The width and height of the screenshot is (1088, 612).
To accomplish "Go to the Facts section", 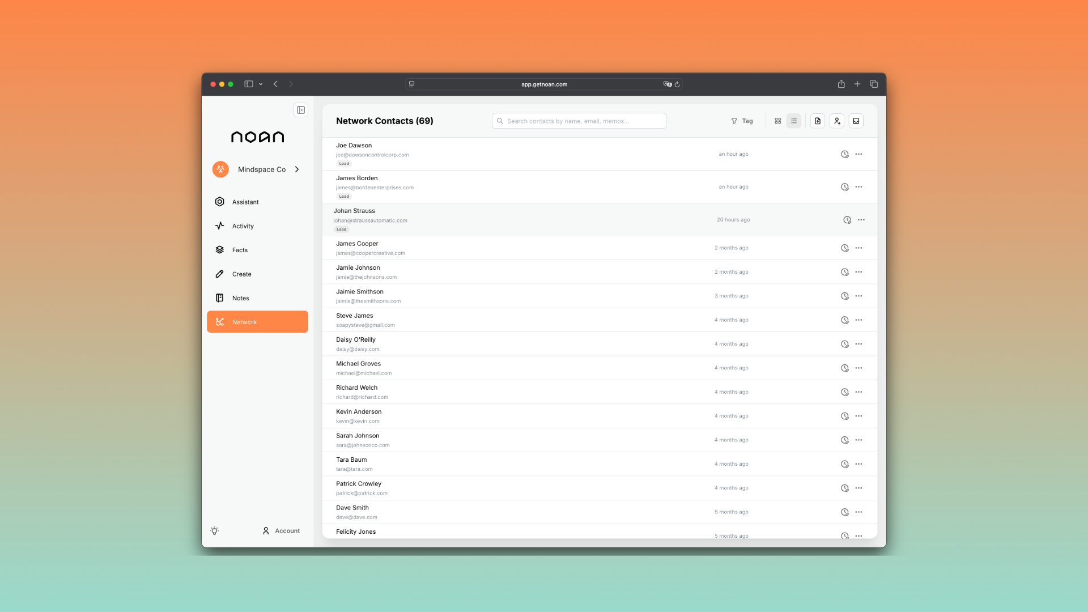I will (x=240, y=250).
